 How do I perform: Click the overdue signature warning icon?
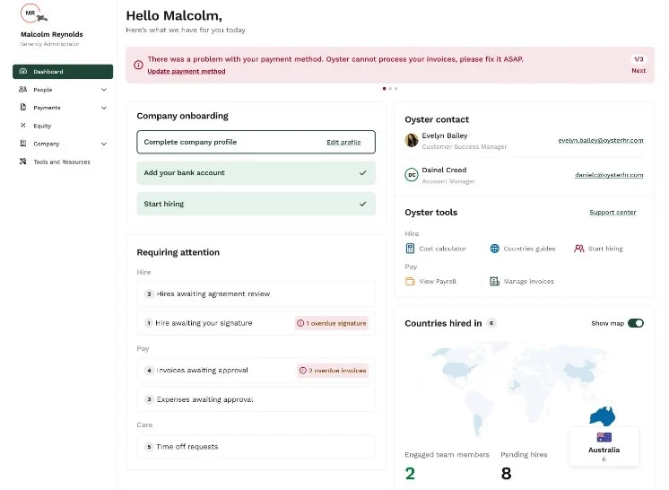click(x=300, y=323)
